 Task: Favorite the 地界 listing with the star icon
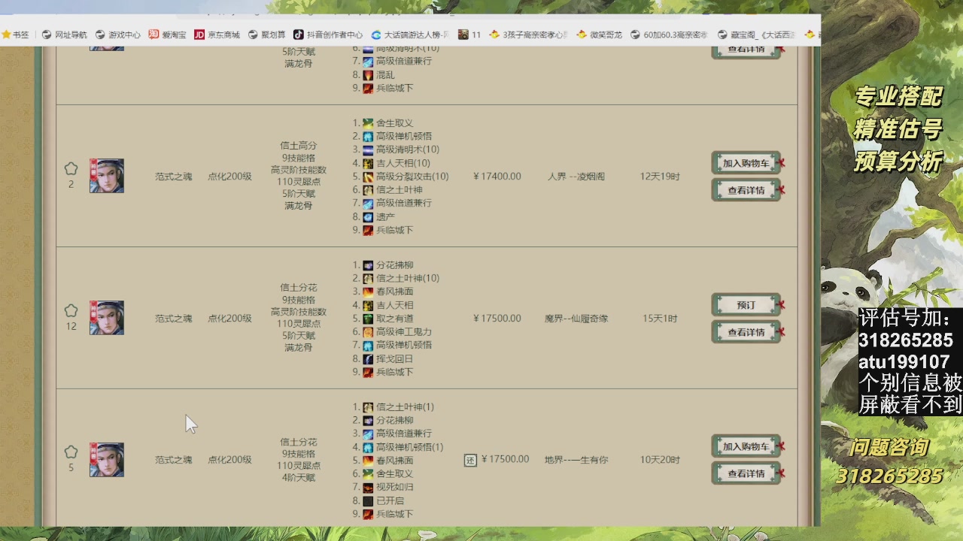[71, 452]
